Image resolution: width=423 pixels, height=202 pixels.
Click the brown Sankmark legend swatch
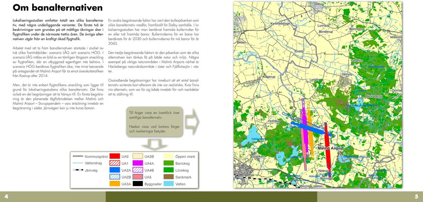point(169,177)
